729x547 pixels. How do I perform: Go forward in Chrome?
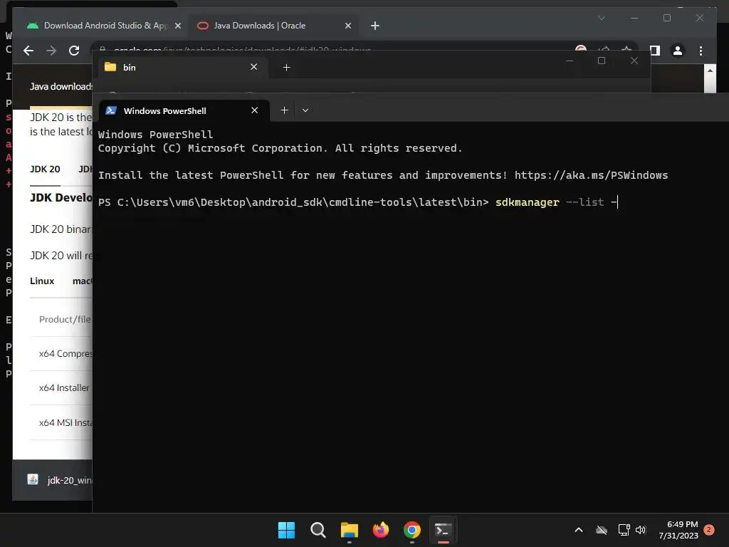pos(51,51)
